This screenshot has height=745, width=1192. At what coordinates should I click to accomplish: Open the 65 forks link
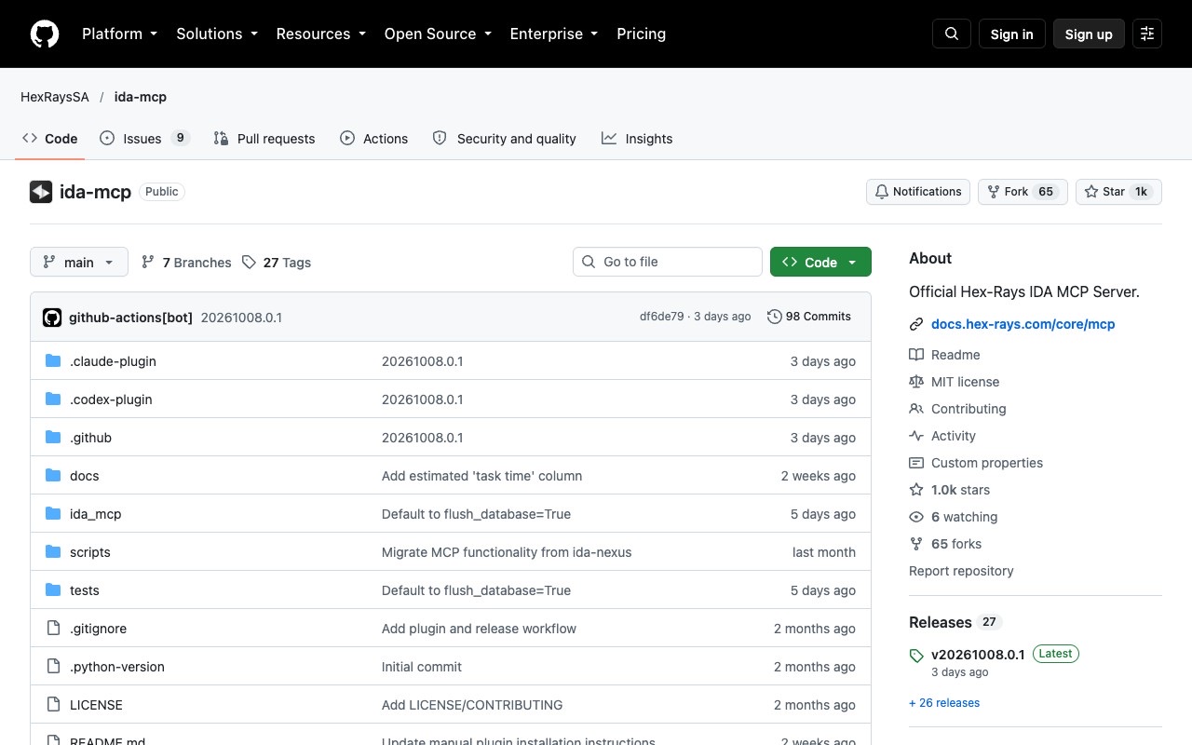tap(956, 544)
